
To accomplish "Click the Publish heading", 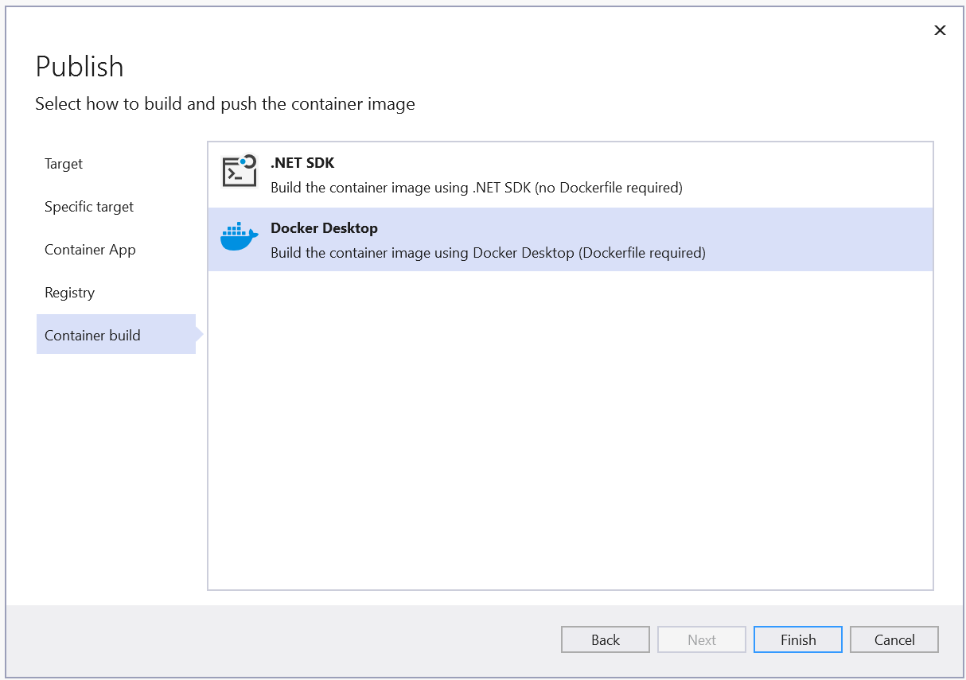I will [x=80, y=66].
